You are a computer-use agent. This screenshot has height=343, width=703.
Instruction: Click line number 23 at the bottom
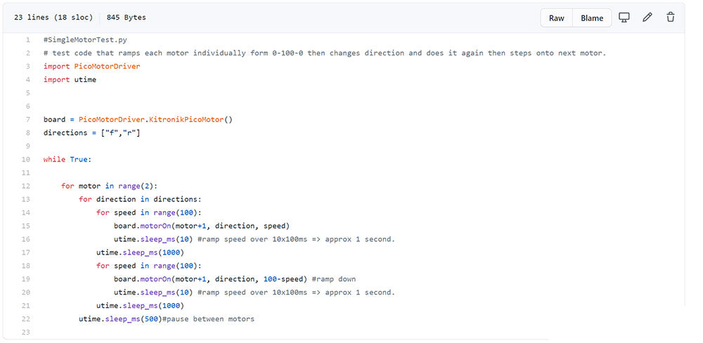pyautogui.click(x=26, y=332)
